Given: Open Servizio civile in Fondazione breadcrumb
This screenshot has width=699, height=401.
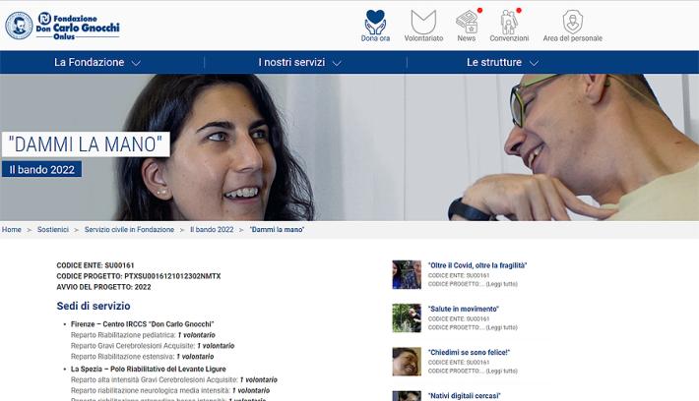Looking at the screenshot, I should (129, 230).
